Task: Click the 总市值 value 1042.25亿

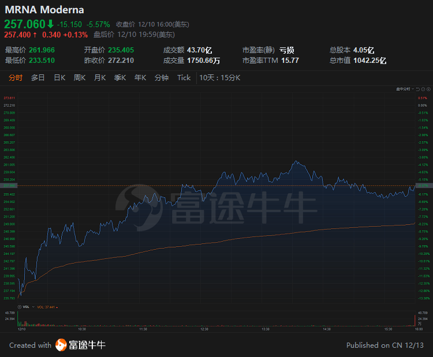Action: 369,60
